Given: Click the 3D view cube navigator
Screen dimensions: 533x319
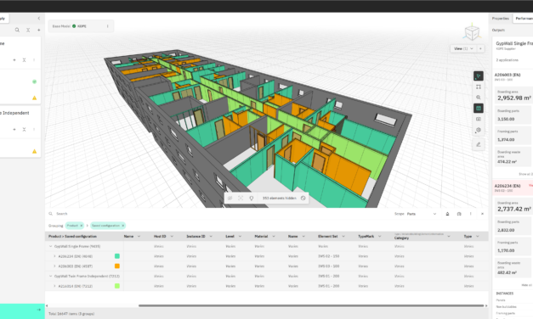Looking at the screenshot, I should point(472,32).
